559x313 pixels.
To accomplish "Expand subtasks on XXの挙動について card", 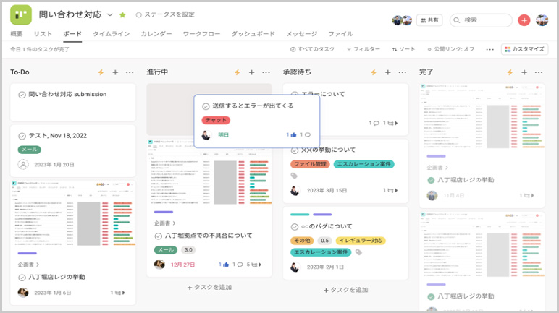I will click(390, 191).
